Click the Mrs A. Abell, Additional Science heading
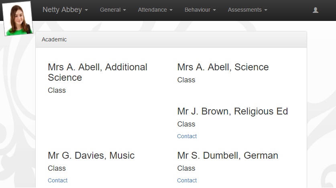The height and width of the screenshot is (188, 336). pos(98,72)
